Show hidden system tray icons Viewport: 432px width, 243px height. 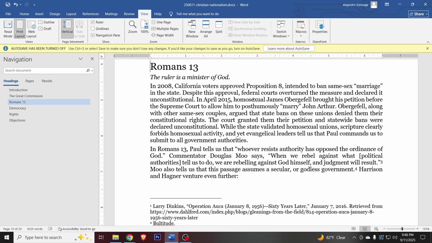pos(354,237)
